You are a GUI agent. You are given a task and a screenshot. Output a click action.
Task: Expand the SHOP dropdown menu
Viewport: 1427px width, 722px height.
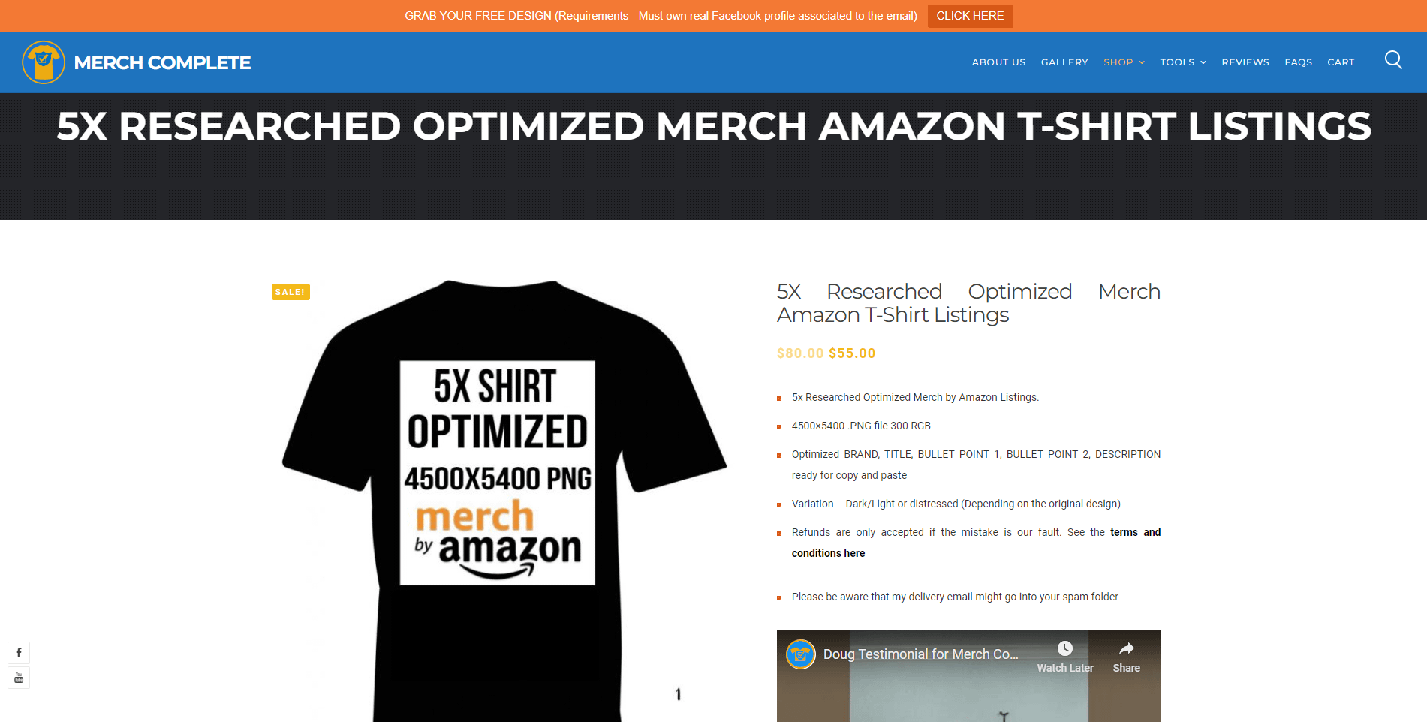point(1124,62)
